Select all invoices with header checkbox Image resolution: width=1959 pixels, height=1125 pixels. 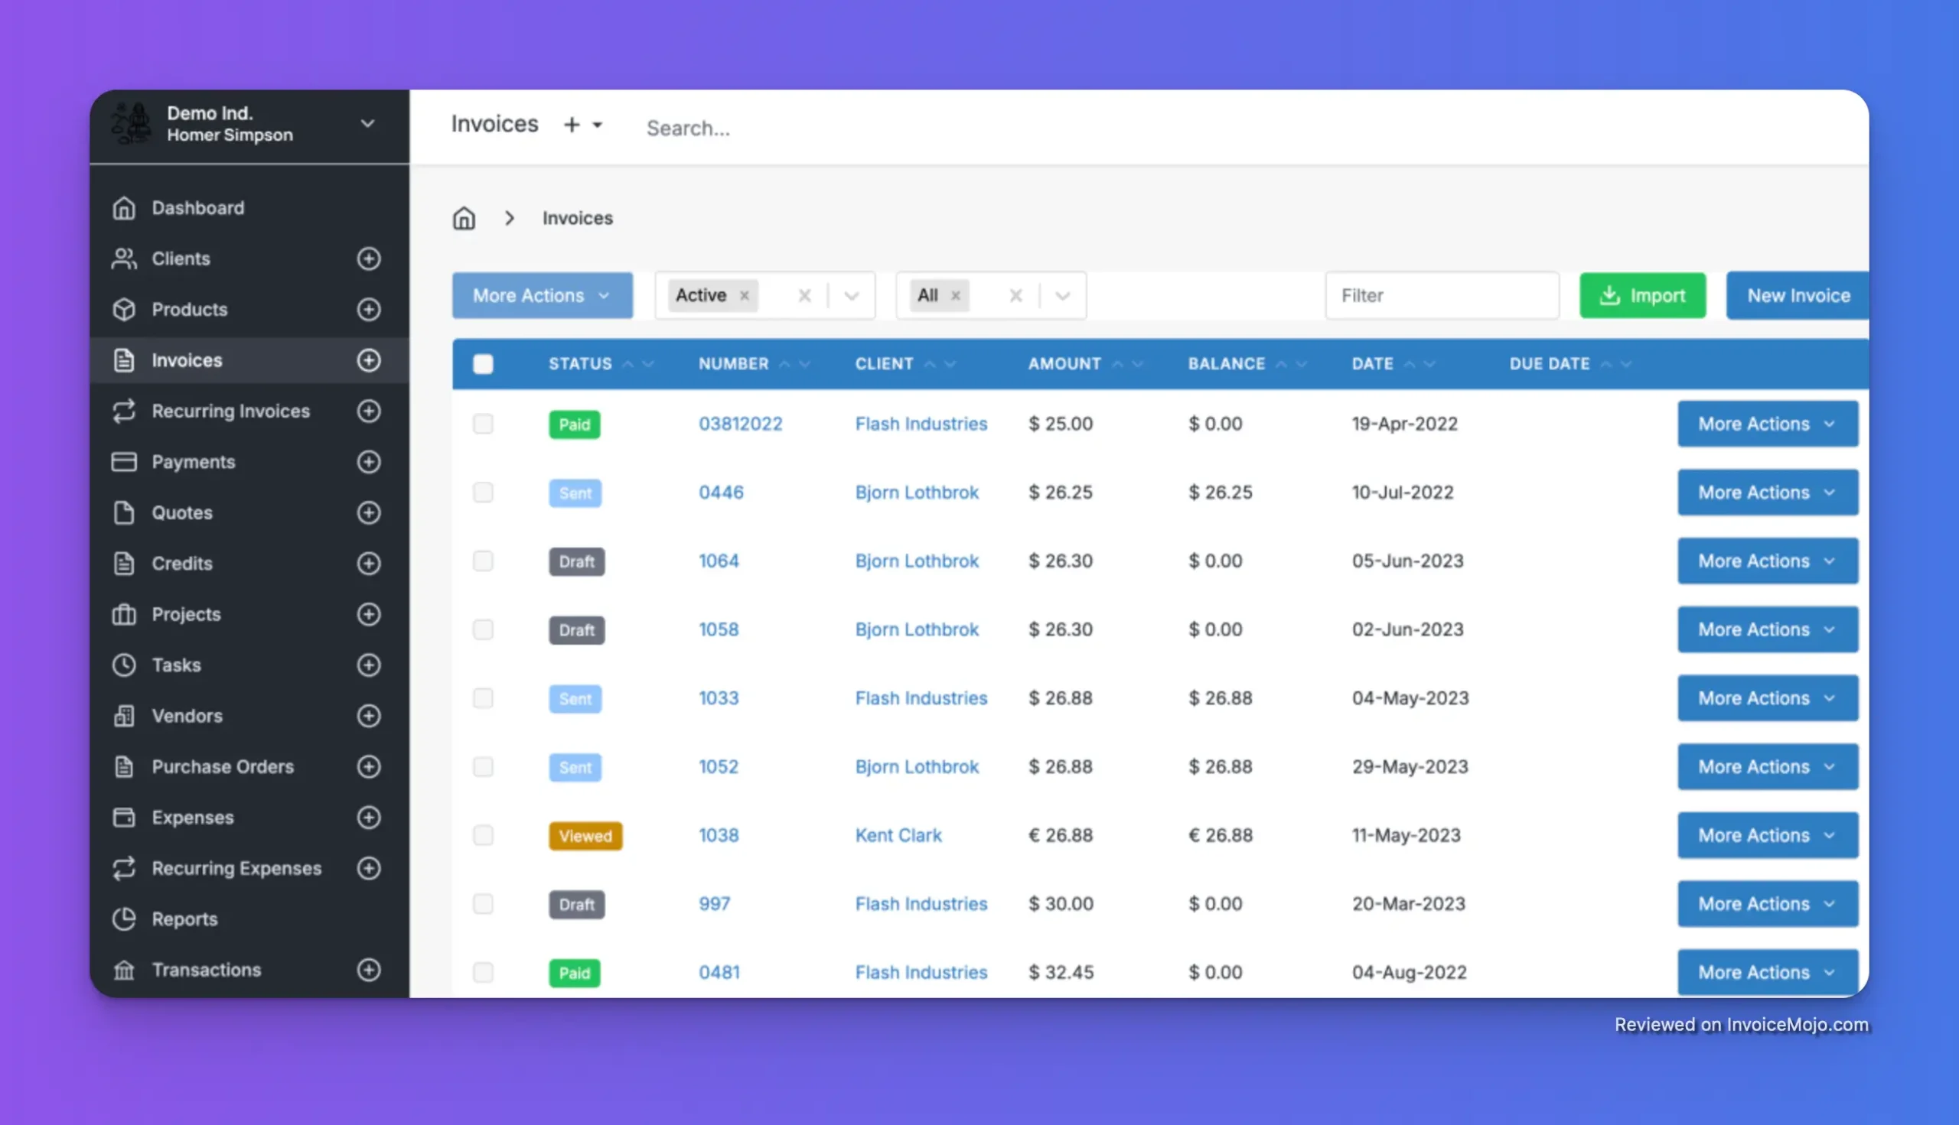[x=483, y=364]
